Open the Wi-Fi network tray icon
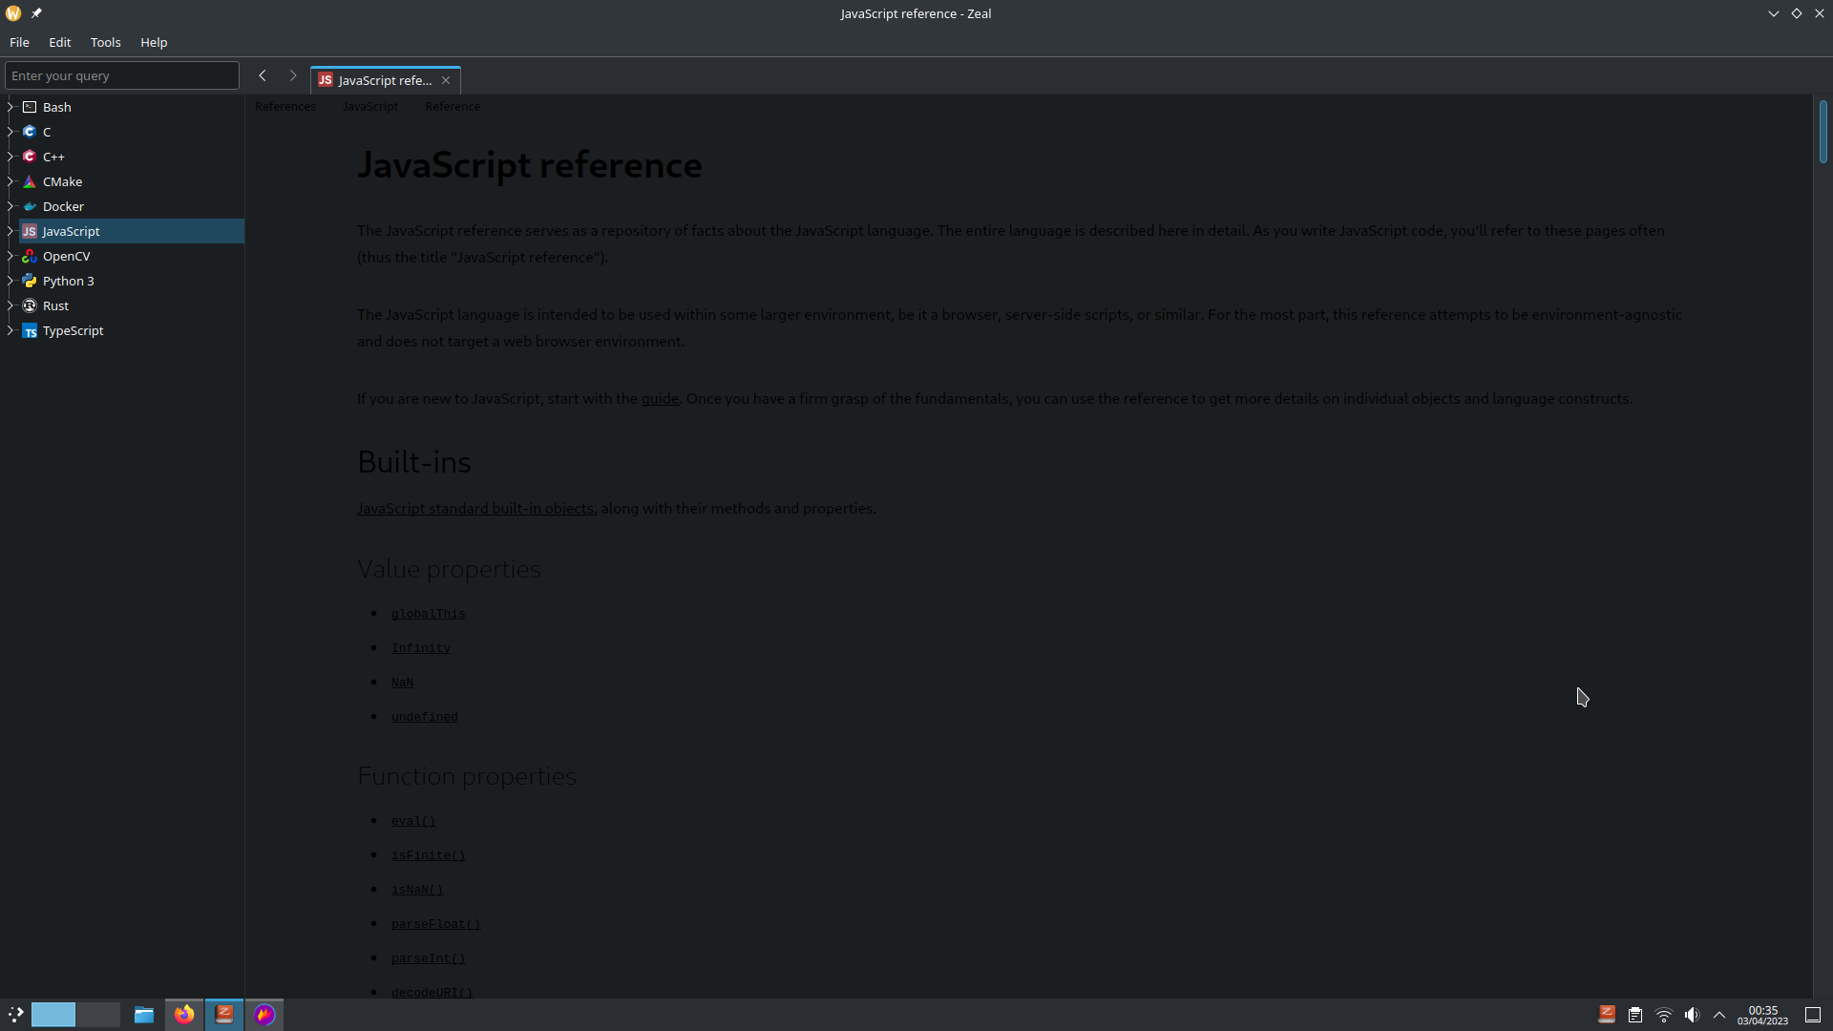Screen dimensions: 1833x1031 click(x=1664, y=1015)
